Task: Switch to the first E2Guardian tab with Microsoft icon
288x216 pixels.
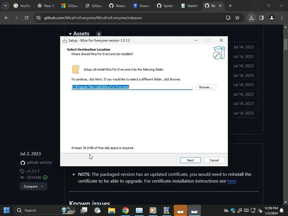Action: [70, 6]
